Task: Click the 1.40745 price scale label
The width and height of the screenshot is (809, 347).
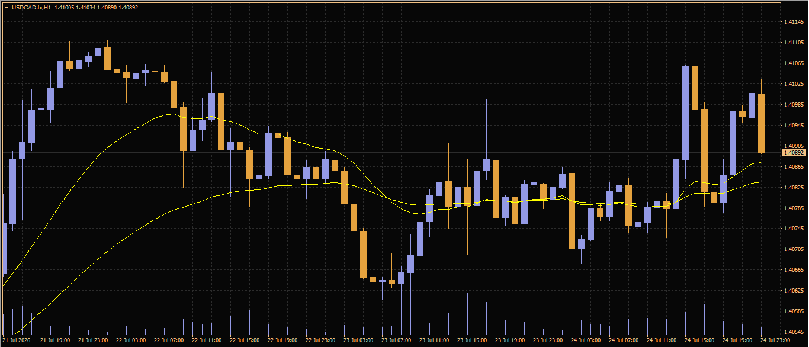Action: (794, 229)
